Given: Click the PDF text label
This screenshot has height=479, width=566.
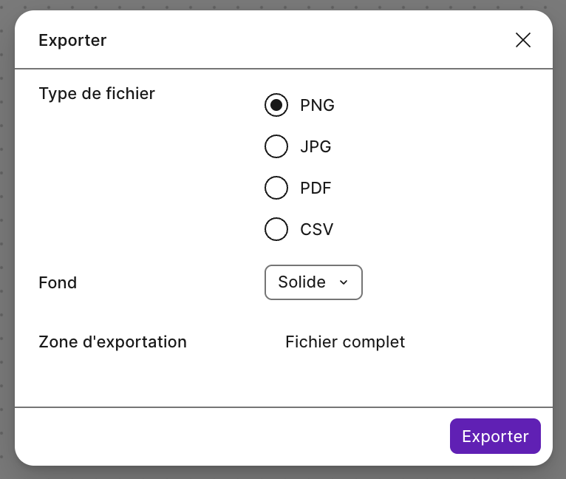Looking at the screenshot, I should click(316, 188).
